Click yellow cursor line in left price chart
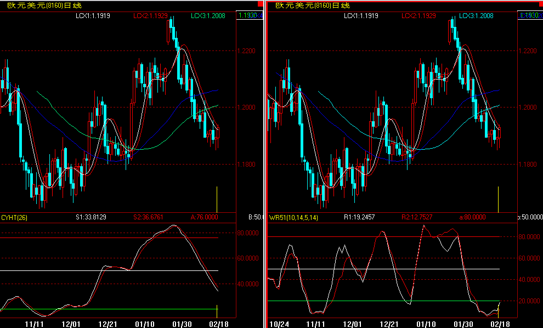This screenshot has width=543, height=328. tap(217, 200)
